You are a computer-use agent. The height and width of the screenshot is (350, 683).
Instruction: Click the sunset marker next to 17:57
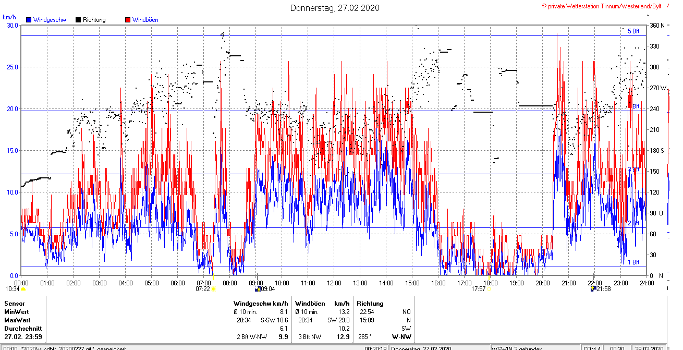[x=489, y=288]
